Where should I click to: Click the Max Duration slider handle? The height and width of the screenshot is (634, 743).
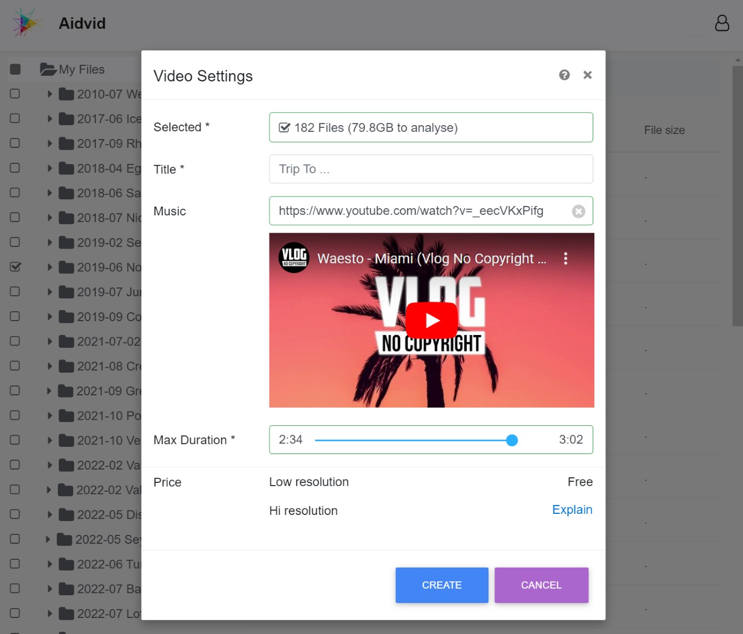click(x=512, y=440)
